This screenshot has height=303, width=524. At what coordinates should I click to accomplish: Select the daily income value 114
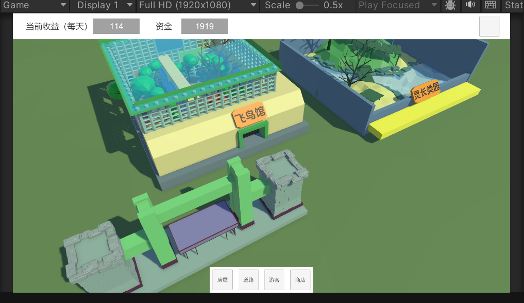pos(116,26)
